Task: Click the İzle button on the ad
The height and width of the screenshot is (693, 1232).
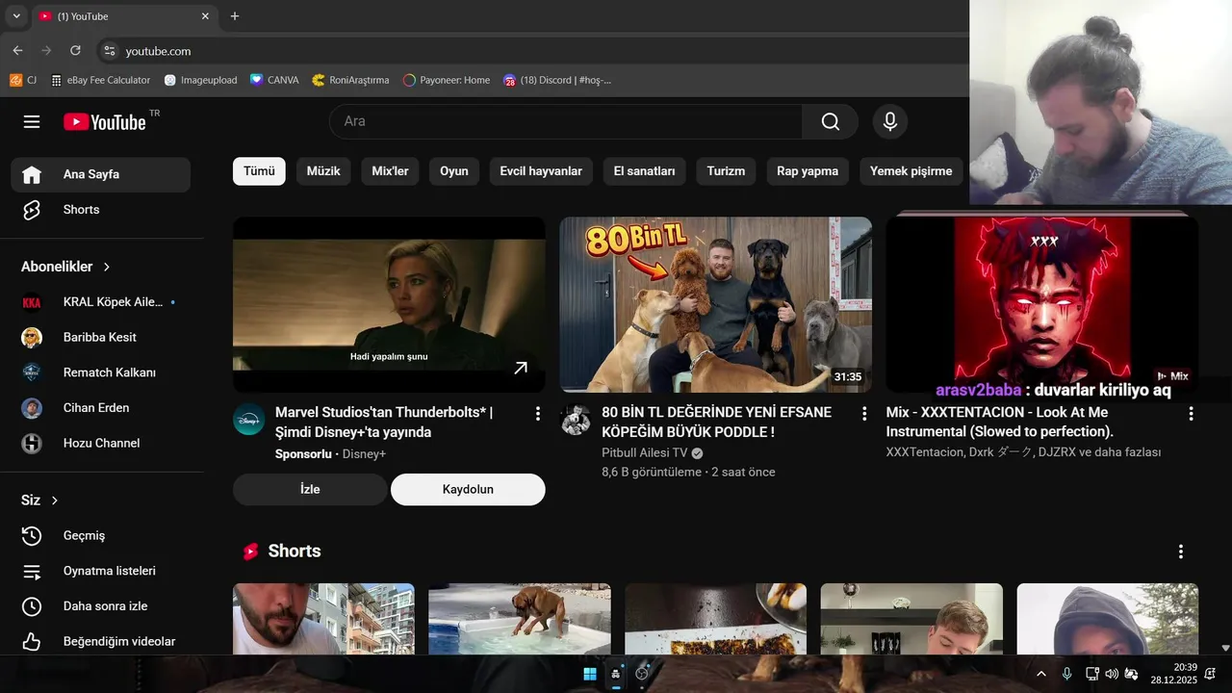Action: (310, 489)
